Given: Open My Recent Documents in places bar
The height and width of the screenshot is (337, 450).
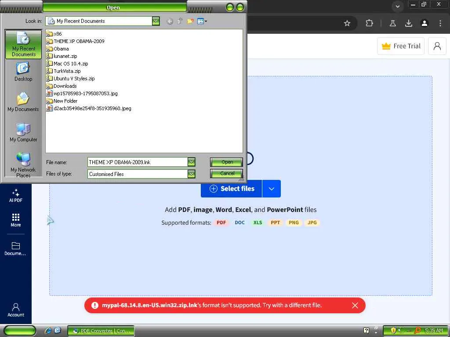Looking at the screenshot, I should pyautogui.click(x=24, y=44).
